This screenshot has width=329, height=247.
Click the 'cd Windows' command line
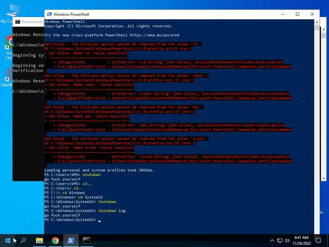point(64,193)
